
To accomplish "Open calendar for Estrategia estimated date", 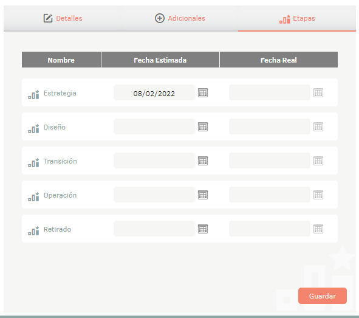I will click(203, 93).
